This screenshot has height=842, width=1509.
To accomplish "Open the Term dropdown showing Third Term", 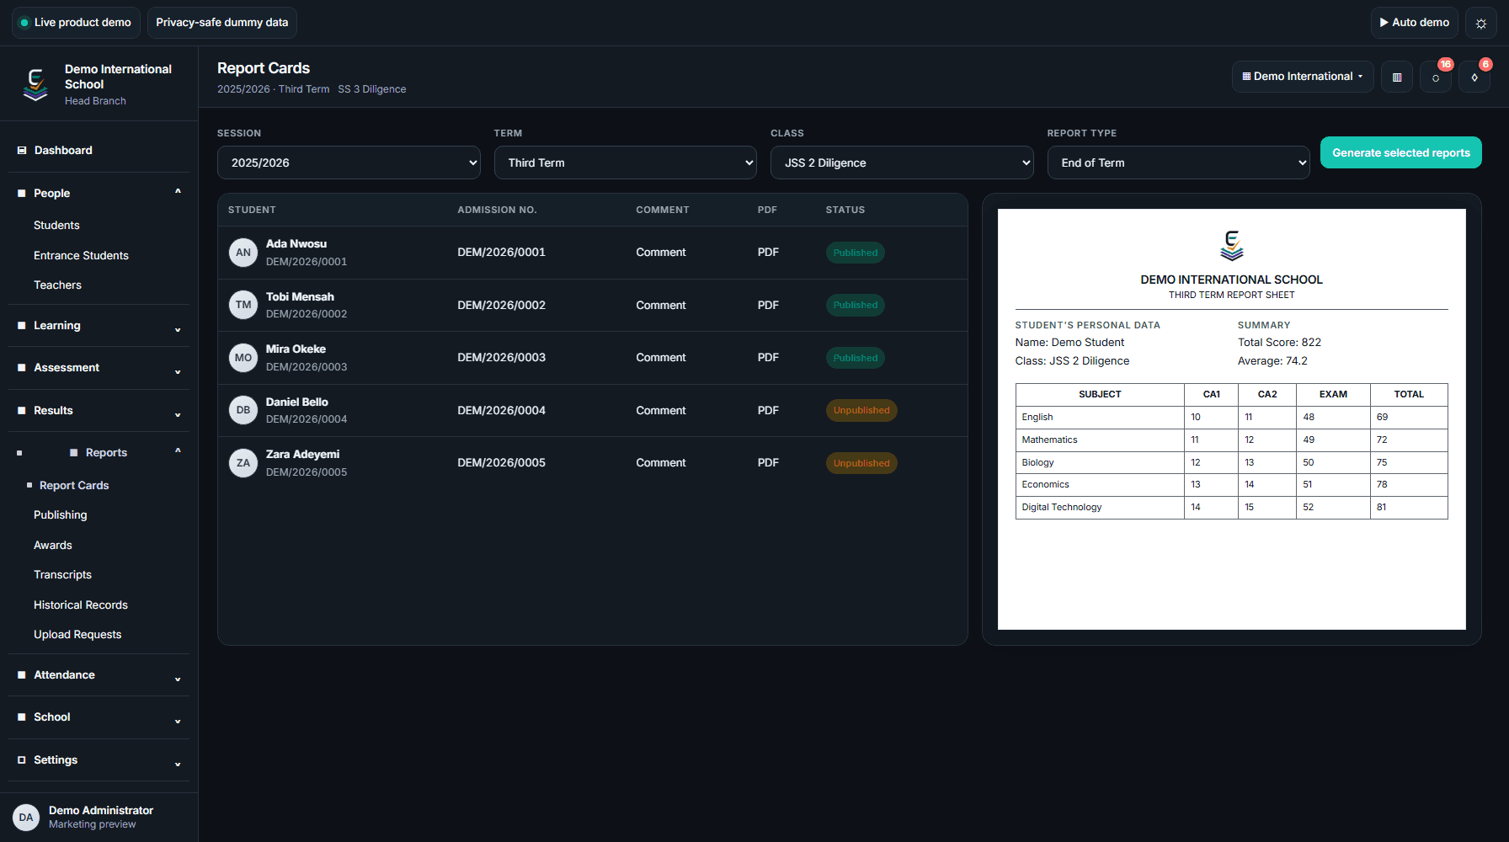I will 626,163.
